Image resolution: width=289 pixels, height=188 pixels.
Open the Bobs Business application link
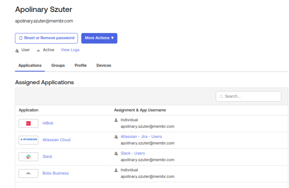coord(56,173)
